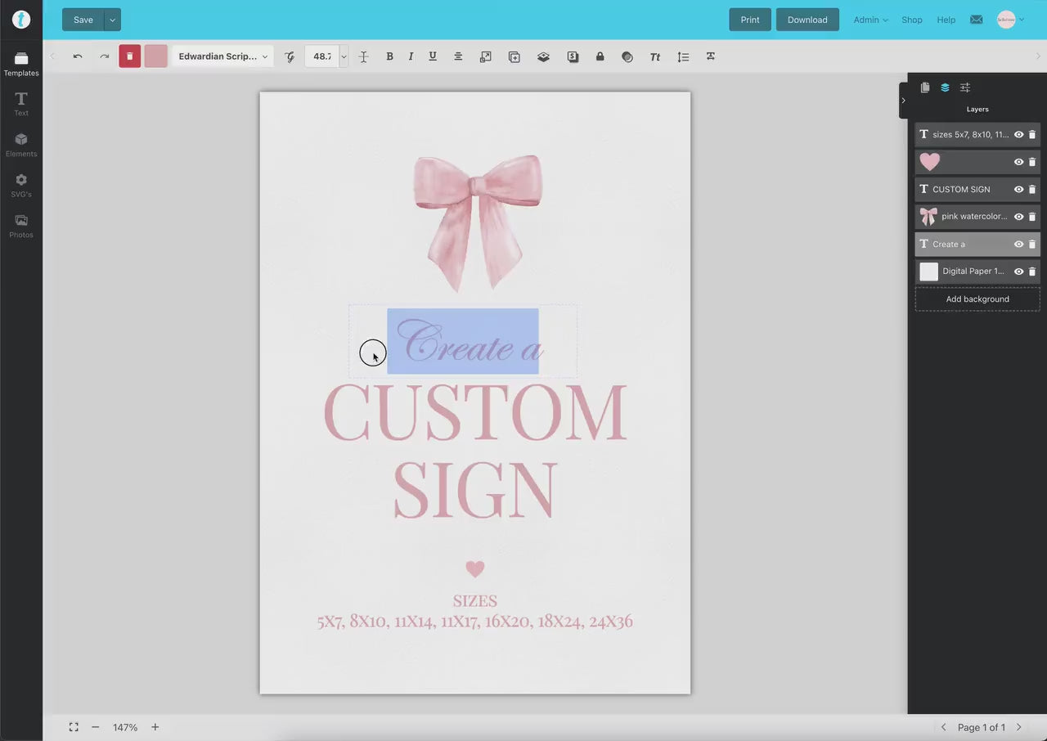Screen dimensions: 1047x741
Task: Go to the next page arrow
Action: pos(1019,727)
